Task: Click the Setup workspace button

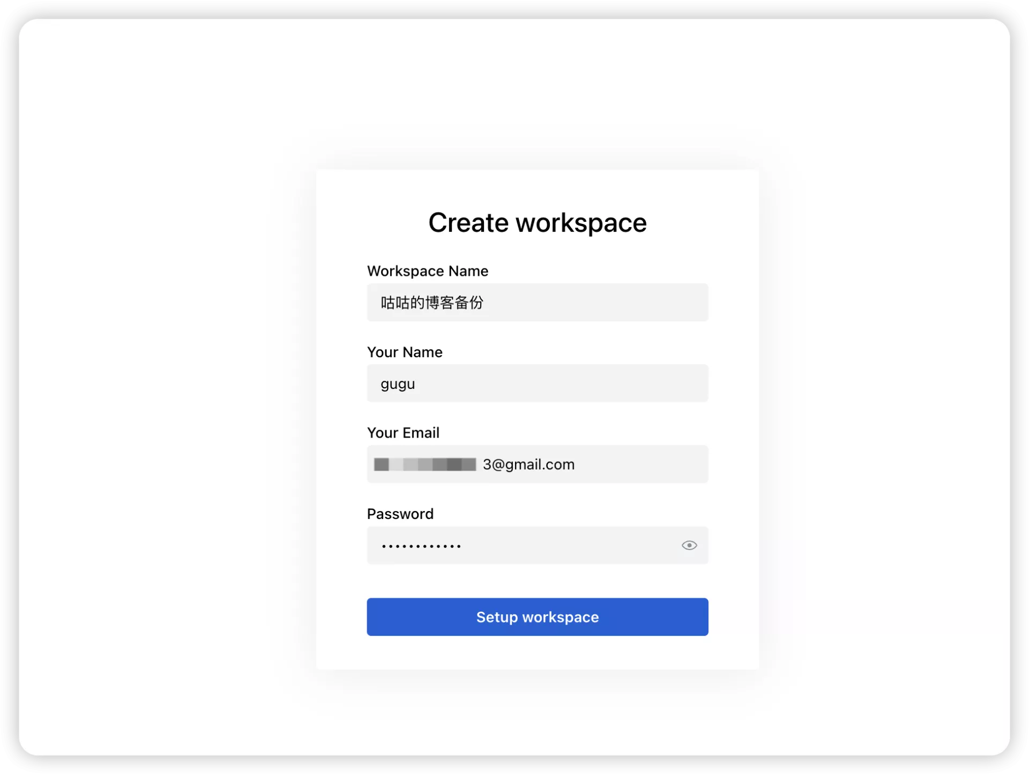Action: 537,617
